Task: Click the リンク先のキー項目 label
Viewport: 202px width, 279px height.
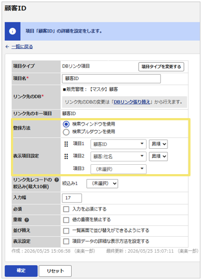Action: point(32,114)
